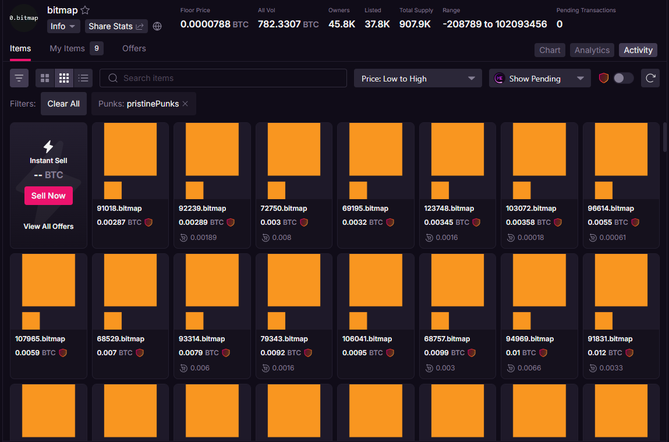Open the collection website globe icon
The width and height of the screenshot is (669, 442).
157,26
